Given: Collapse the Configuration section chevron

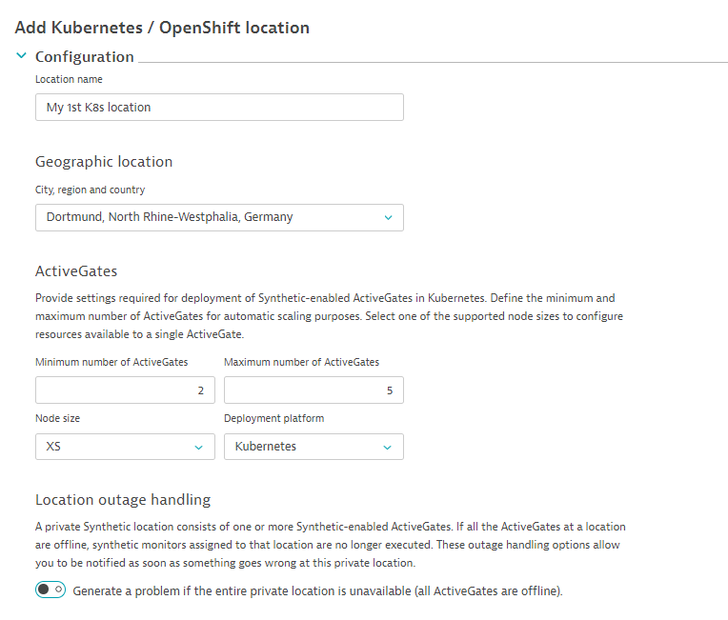Looking at the screenshot, I should pos(21,55).
